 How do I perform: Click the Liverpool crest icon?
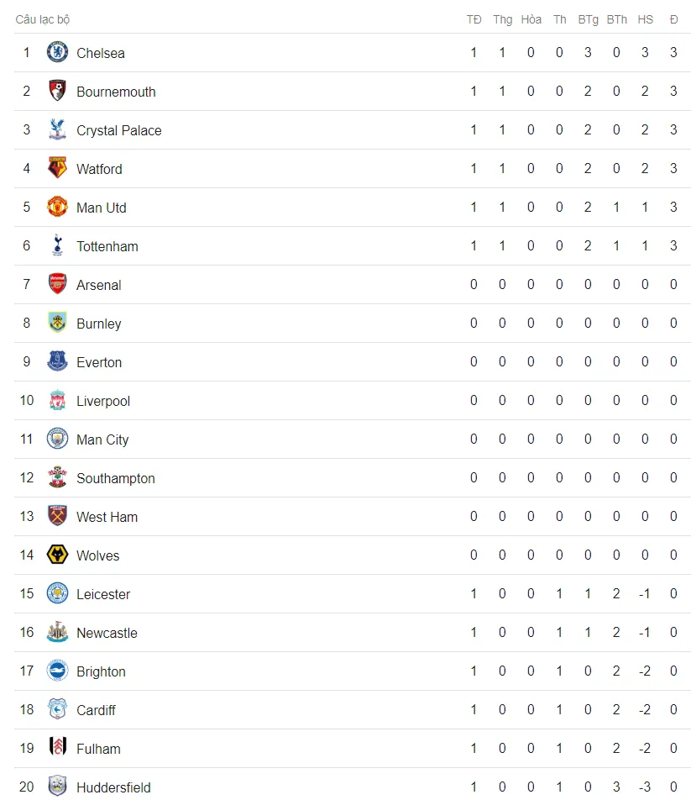click(x=58, y=400)
